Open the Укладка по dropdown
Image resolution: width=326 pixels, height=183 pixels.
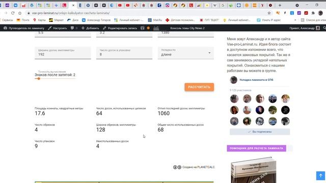(185, 53)
